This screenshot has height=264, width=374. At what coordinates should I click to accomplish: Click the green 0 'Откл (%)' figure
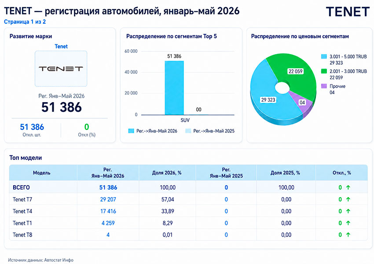pos(87,127)
